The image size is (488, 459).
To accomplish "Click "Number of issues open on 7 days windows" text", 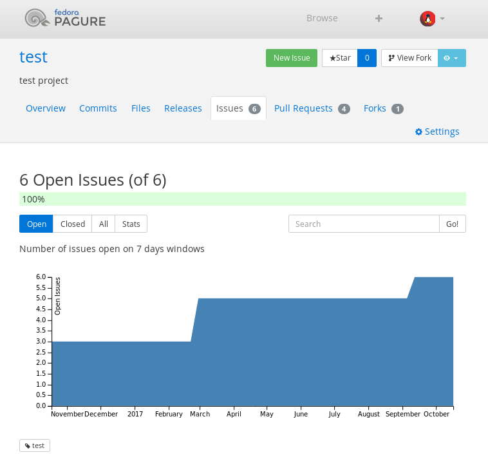I will (x=112, y=249).
